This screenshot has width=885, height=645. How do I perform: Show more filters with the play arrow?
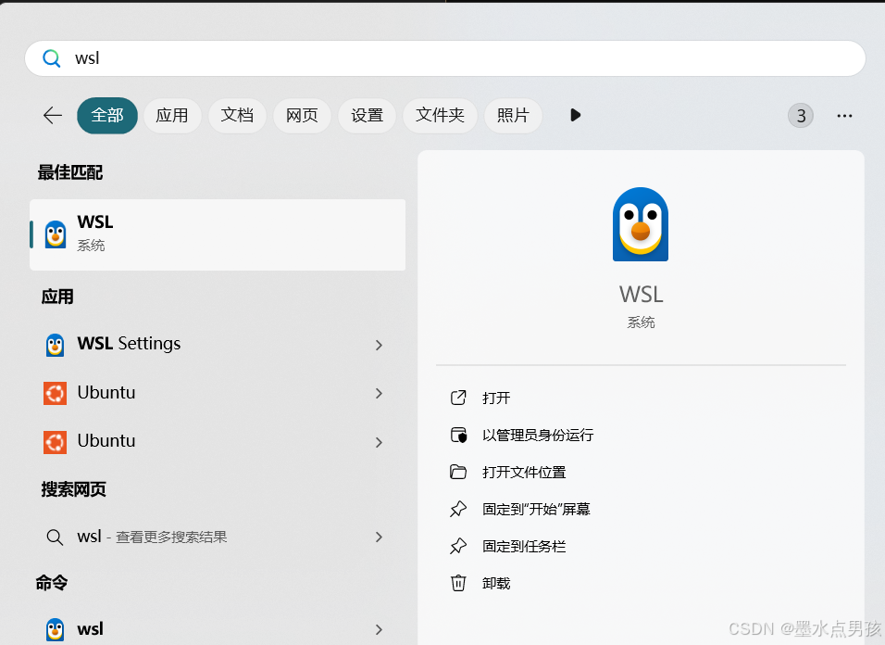[x=575, y=115]
